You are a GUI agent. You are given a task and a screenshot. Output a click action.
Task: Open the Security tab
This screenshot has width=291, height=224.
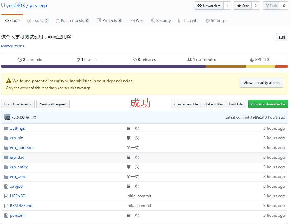[161, 20]
